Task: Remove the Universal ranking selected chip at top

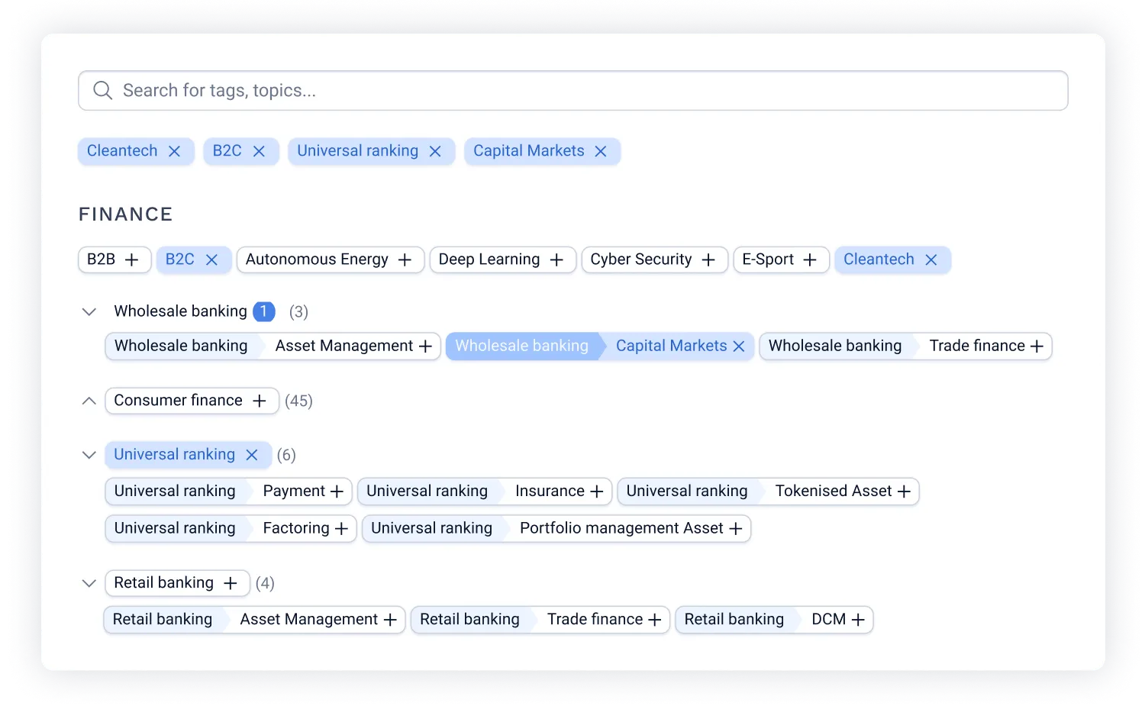Action: tap(435, 151)
